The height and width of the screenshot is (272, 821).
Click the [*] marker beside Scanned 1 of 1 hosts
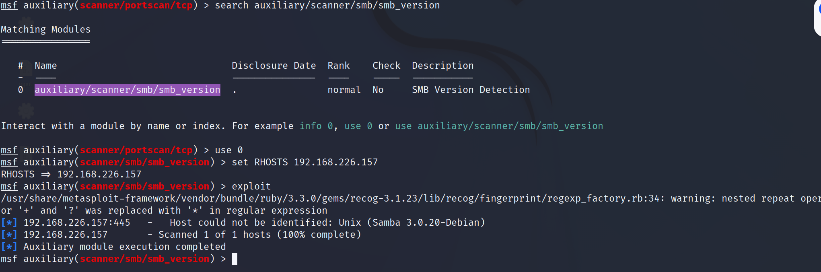[x=9, y=235]
